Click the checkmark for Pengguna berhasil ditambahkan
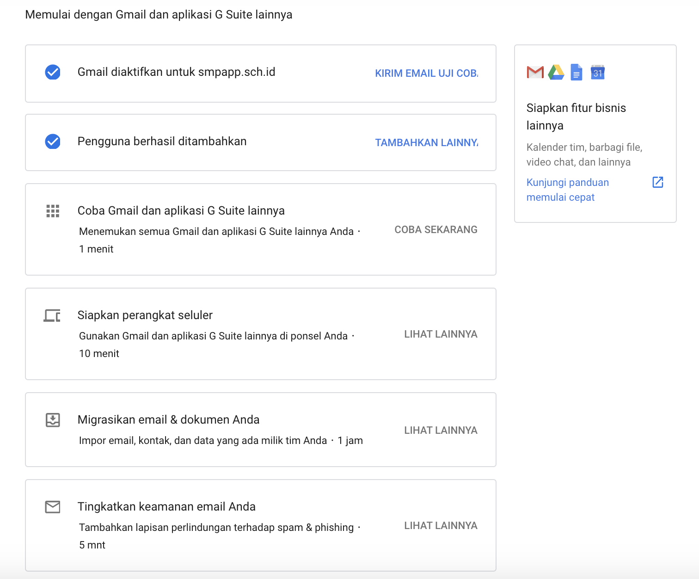Viewport: 699px width, 579px height. [52, 142]
